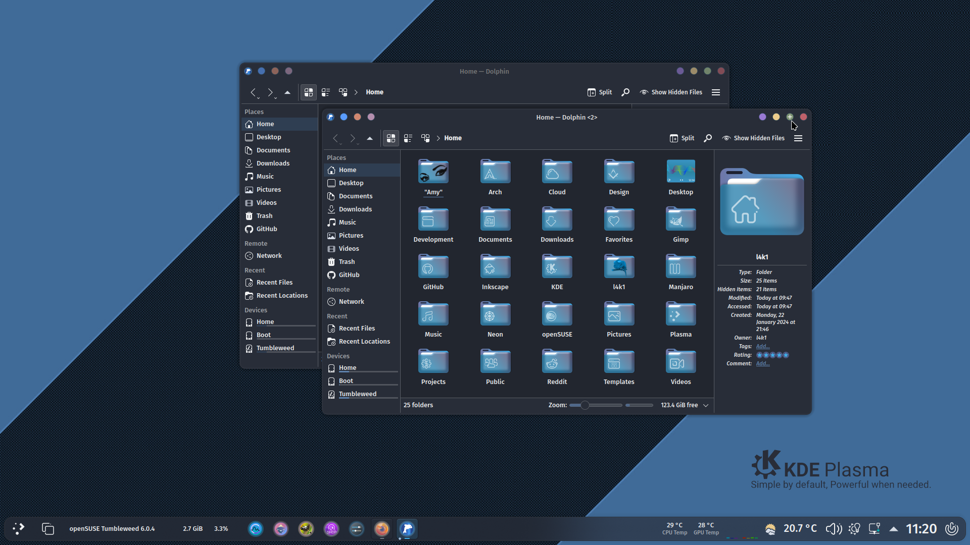Select the Plasma folder icon

click(681, 314)
